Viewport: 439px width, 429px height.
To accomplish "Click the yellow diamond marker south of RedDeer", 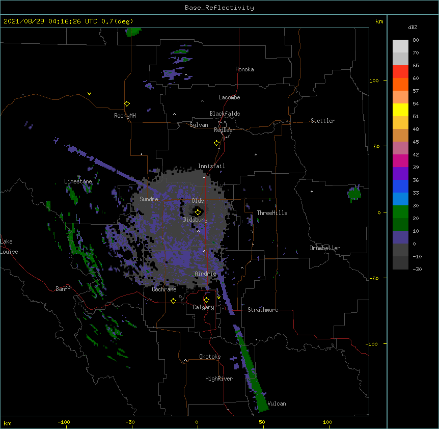I will tap(217, 143).
